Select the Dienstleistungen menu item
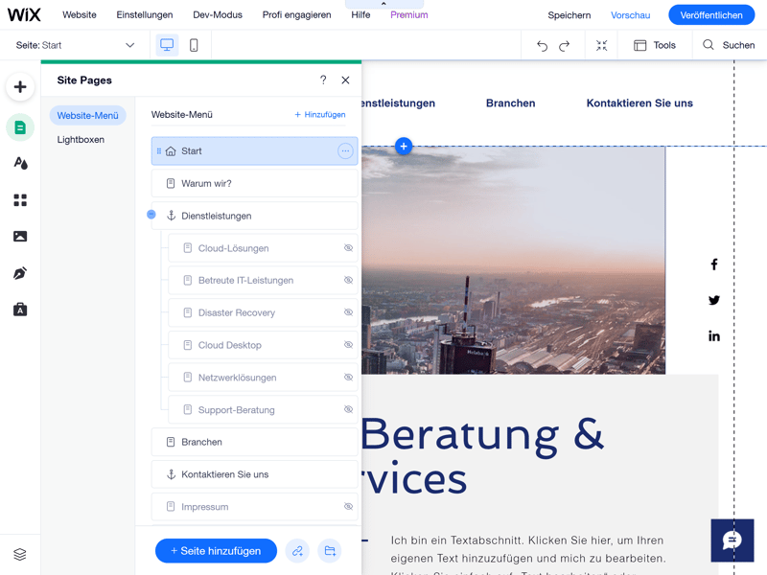This screenshot has height=575, width=767. pyautogui.click(x=254, y=216)
